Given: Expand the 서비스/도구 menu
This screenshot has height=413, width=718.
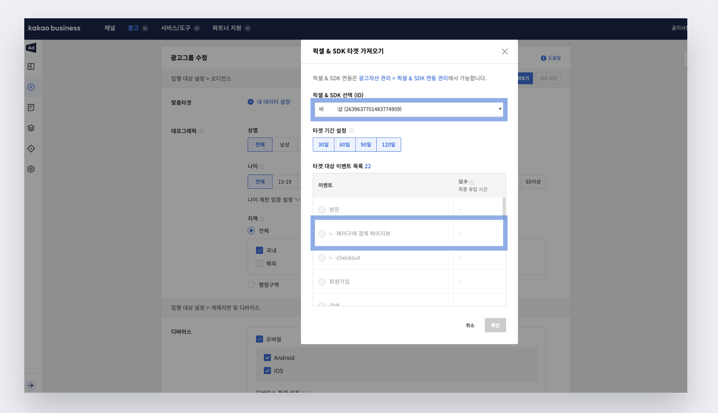Looking at the screenshot, I should click(x=180, y=28).
